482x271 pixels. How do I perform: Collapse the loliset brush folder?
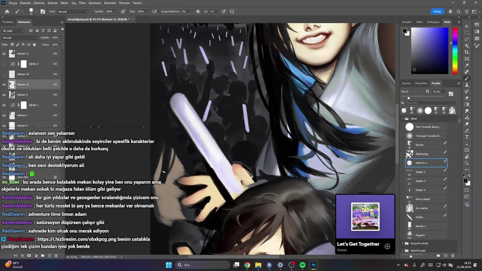click(403, 118)
